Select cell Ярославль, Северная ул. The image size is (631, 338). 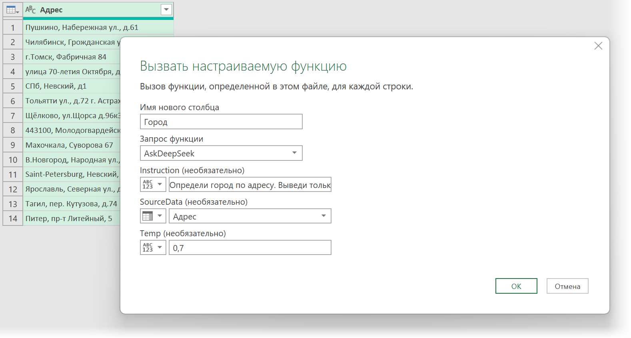click(x=72, y=189)
